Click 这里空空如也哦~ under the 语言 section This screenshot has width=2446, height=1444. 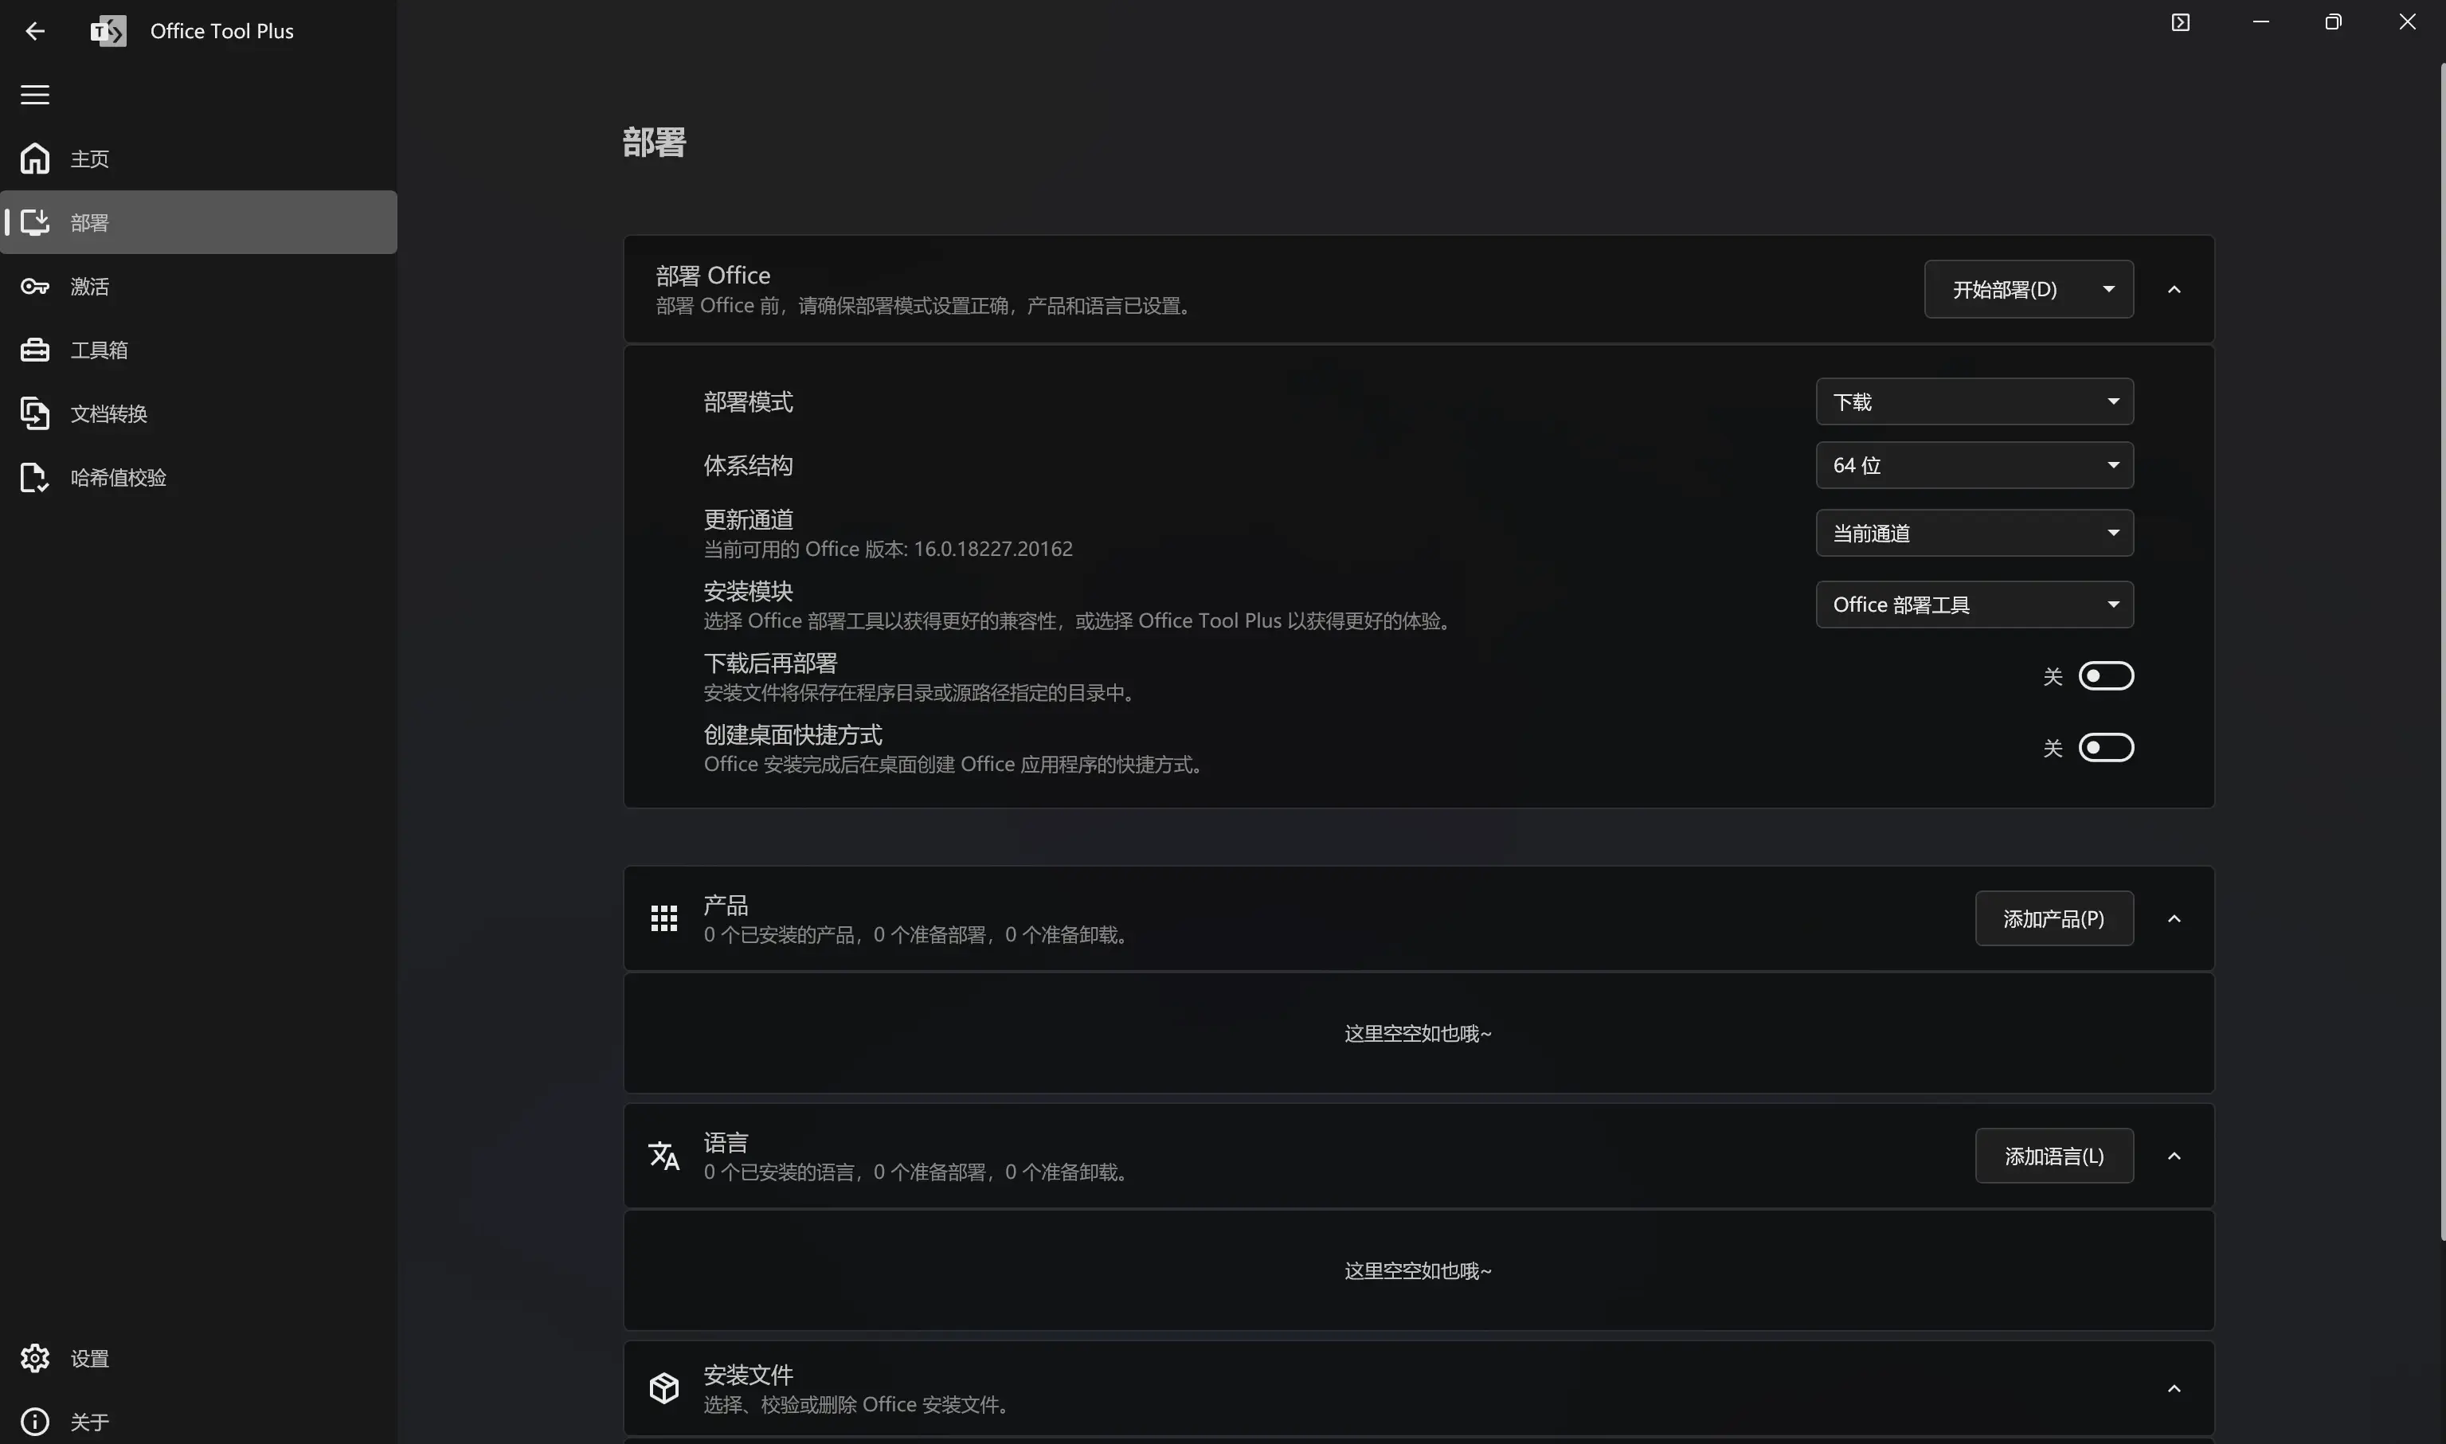tap(1418, 1271)
